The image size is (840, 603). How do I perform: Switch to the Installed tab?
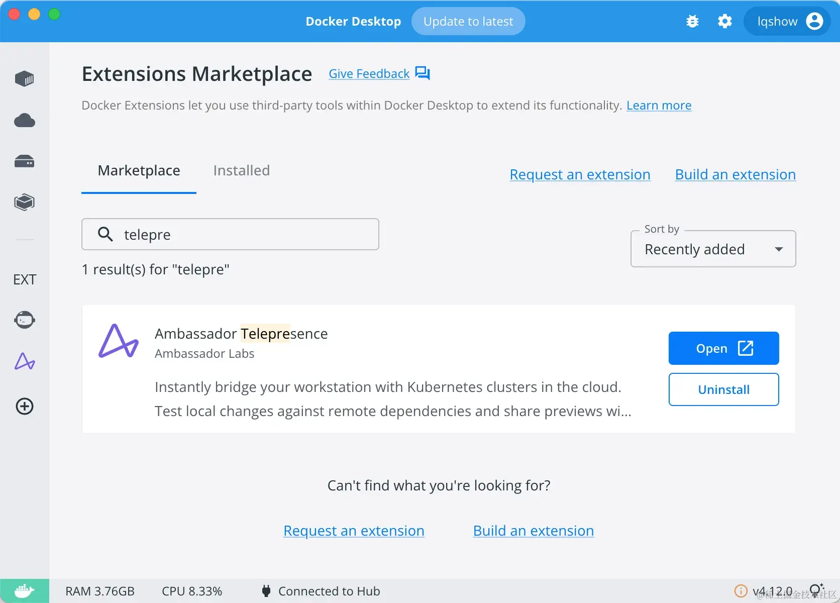tap(241, 170)
